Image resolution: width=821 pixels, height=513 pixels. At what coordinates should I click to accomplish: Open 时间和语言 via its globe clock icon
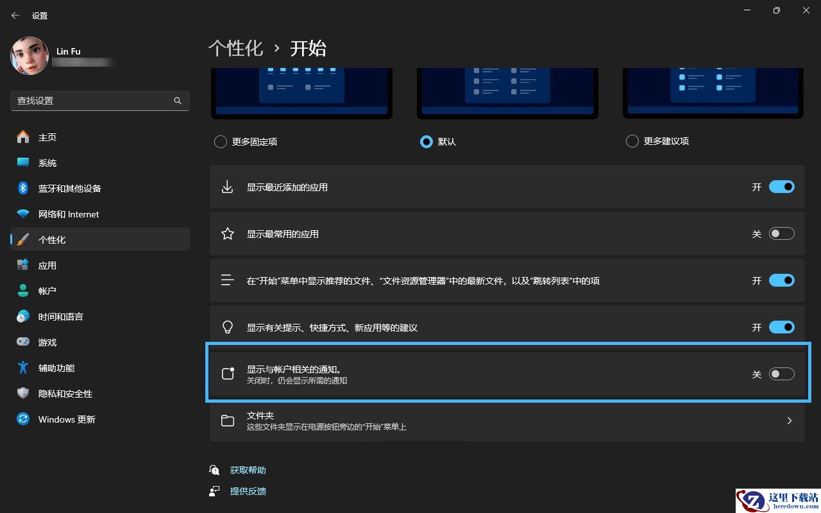coord(23,317)
